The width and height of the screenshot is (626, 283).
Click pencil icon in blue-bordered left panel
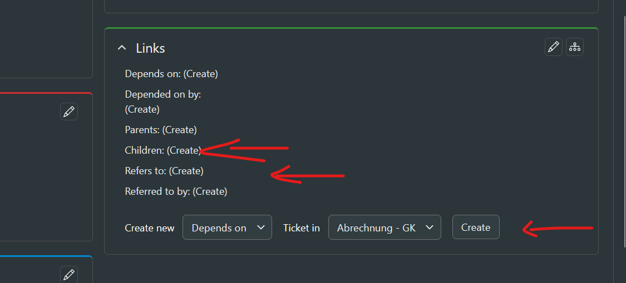[69, 274]
